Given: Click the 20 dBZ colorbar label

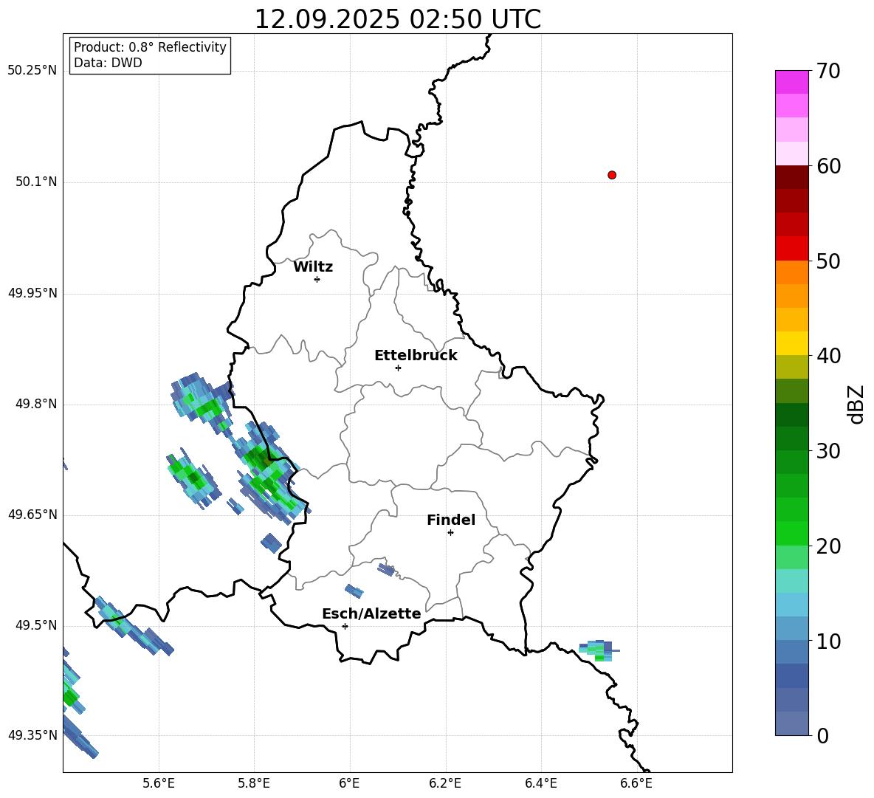Looking at the screenshot, I should [828, 546].
